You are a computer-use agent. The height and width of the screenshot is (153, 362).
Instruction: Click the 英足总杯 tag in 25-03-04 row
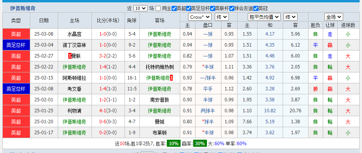[16, 45]
